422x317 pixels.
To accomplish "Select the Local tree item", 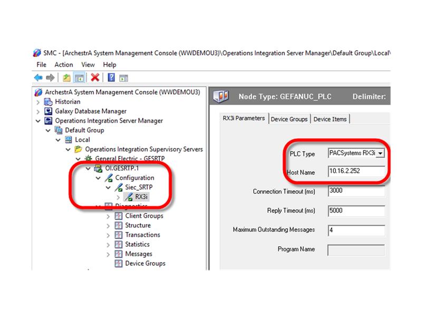I will point(82,139).
